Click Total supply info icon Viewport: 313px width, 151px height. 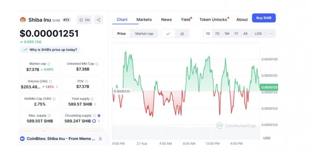coord(92,99)
